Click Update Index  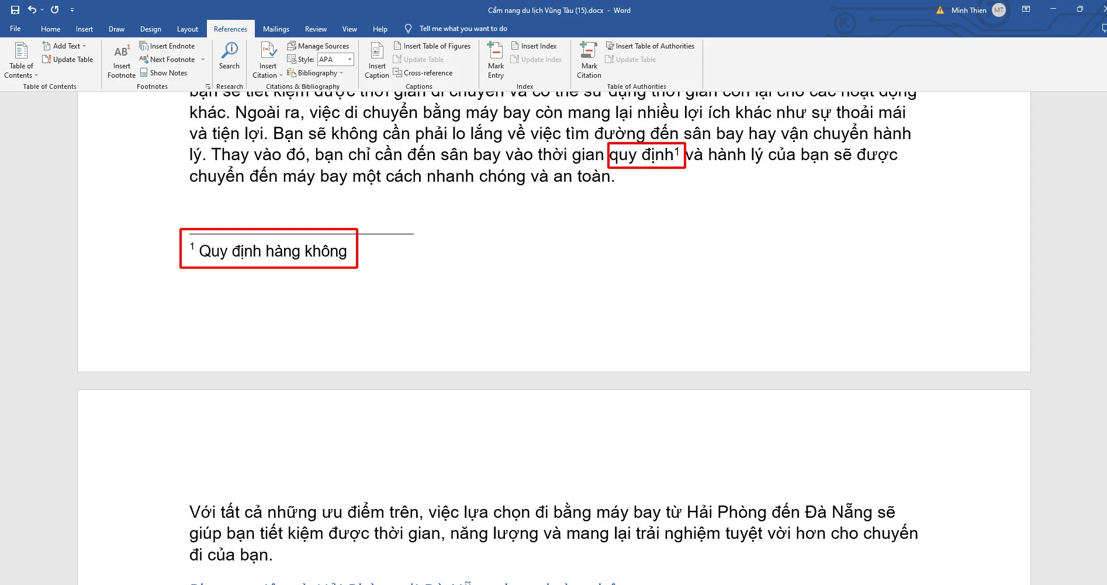[537, 59]
